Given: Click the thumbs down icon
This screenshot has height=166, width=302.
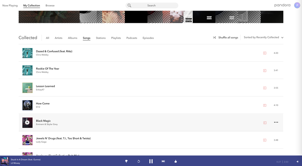Looking at the screenshot, I should click(x=126, y=161).
